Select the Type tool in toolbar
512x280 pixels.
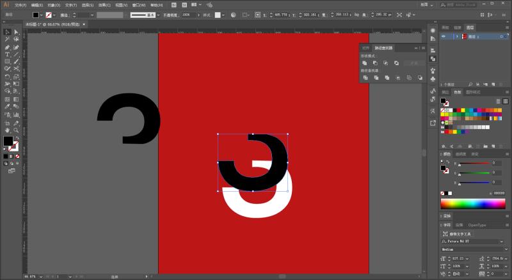tap(7, 54)
